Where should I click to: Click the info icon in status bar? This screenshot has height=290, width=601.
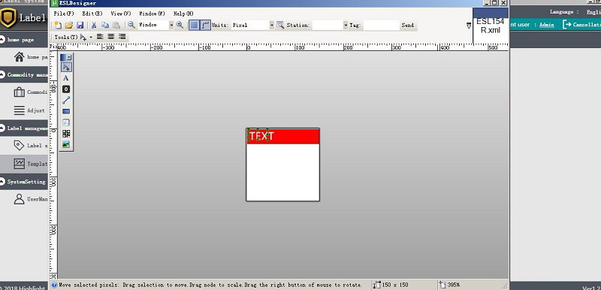tap(54, 285)
